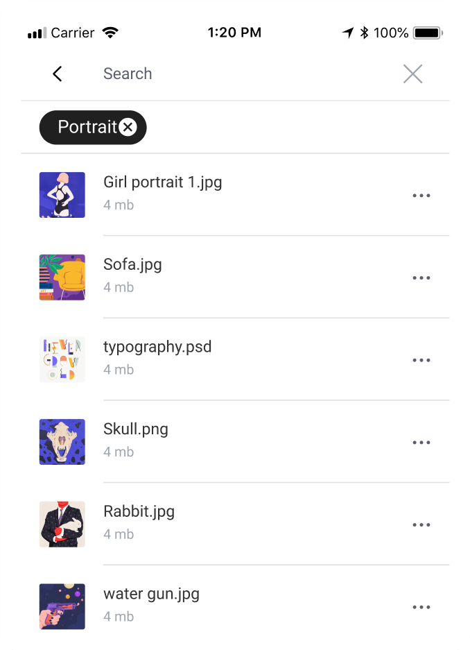The height and width of the screenshot is (650, 470).
Task: Clear search with the X icon
Action: tap(413, 74)
